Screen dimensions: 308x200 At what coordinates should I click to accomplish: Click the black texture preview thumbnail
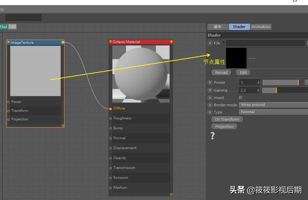pos(236,58)
